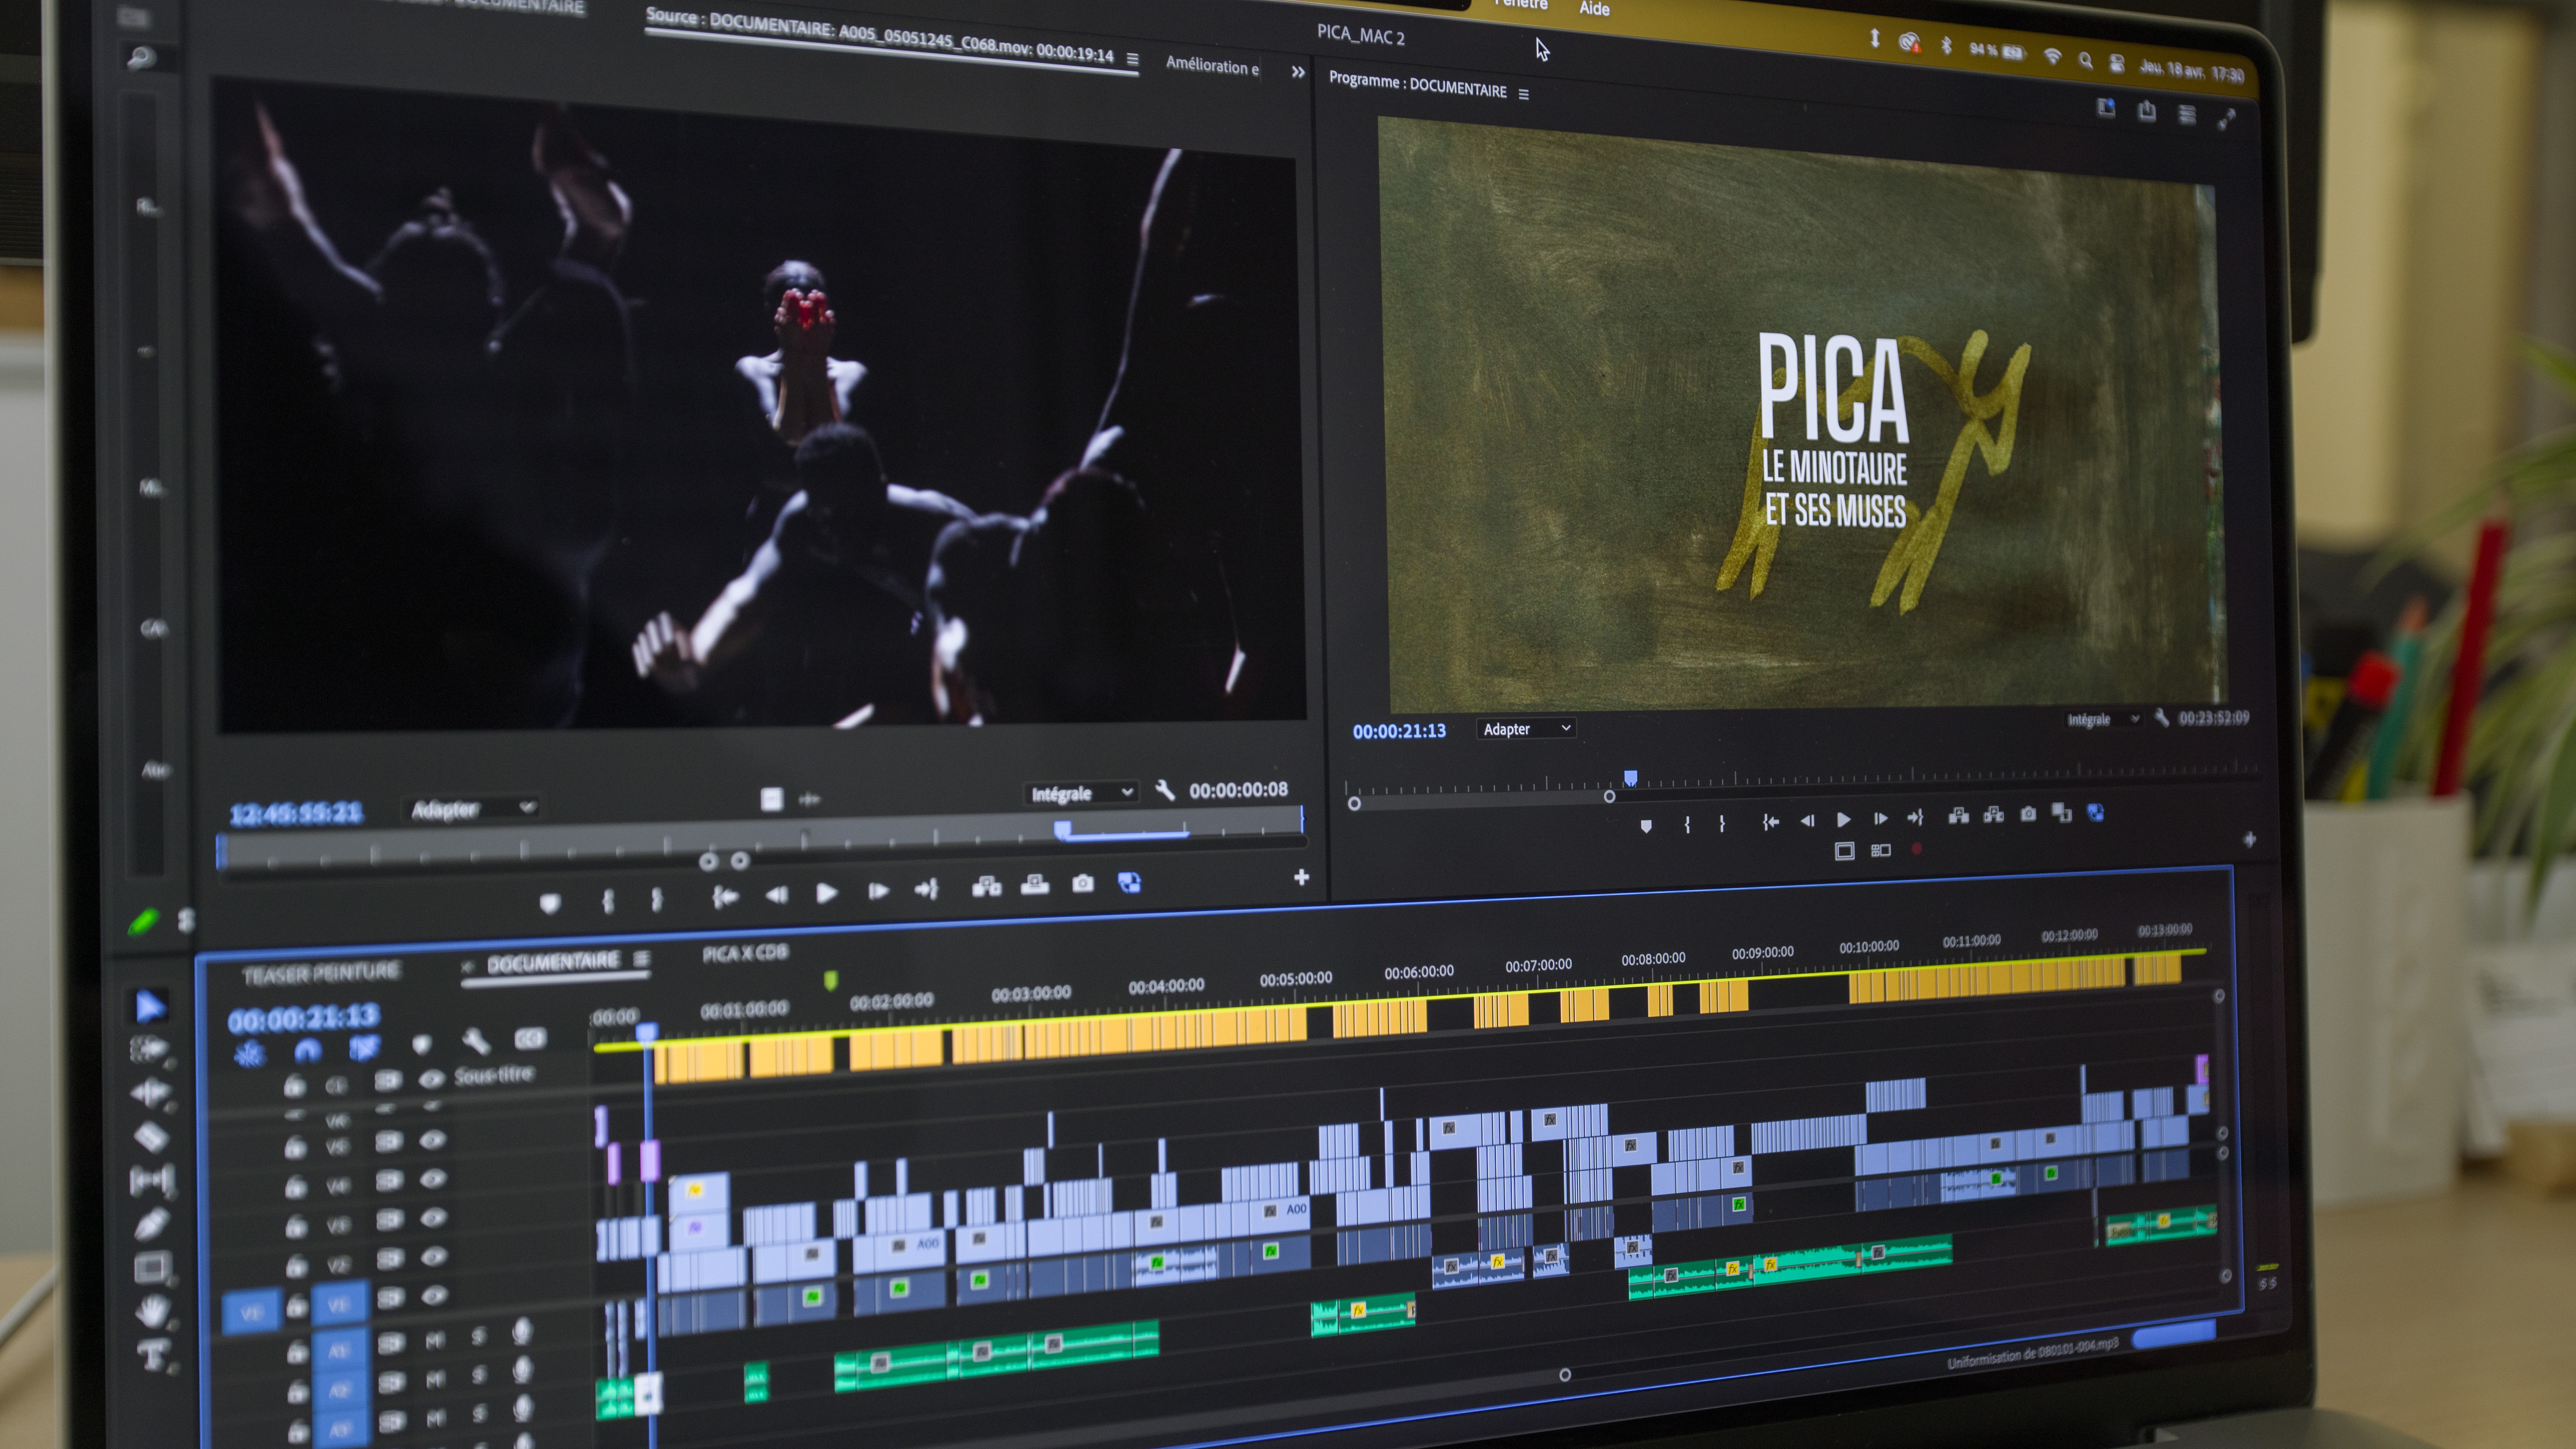The height and width of the screenshot is (1449, 2576).
Task: Add marker in Program monitor
Action: point(1646,826)
